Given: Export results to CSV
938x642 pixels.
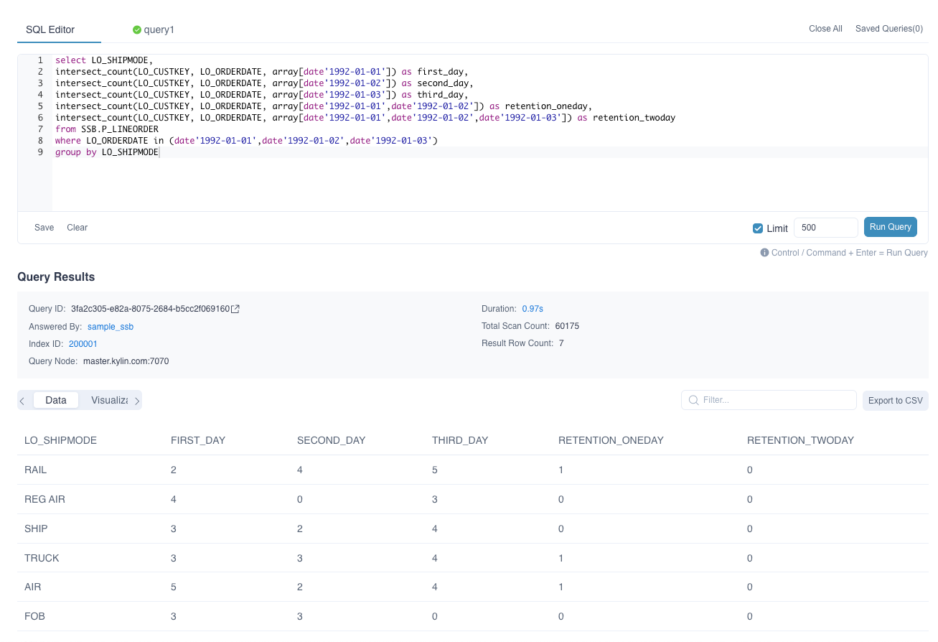Looking at the screenshot, I should click(x=895, y=401).
